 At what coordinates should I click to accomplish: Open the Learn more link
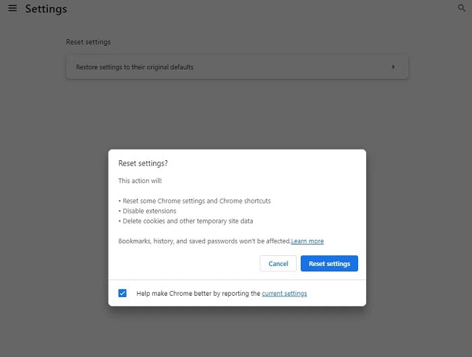(x=307, y=241)
